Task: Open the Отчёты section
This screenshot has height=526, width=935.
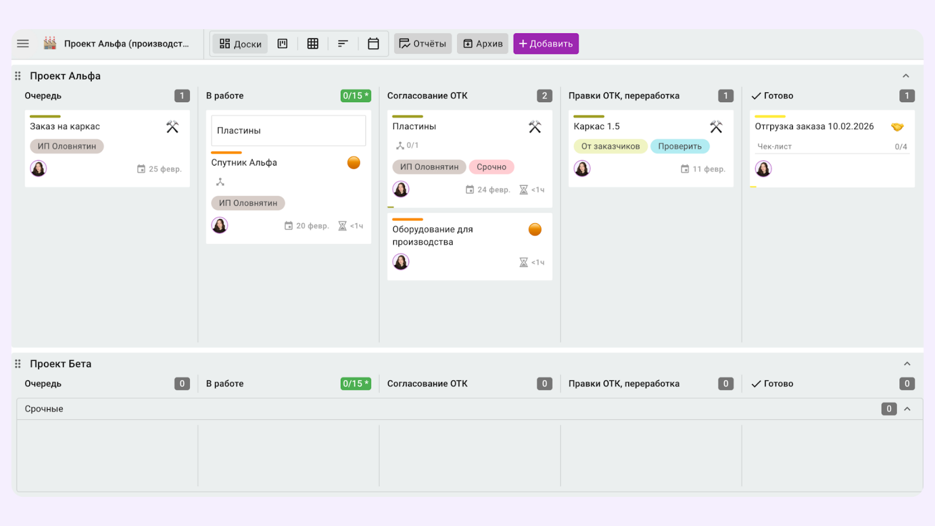Action: click(x=423, y=44)
